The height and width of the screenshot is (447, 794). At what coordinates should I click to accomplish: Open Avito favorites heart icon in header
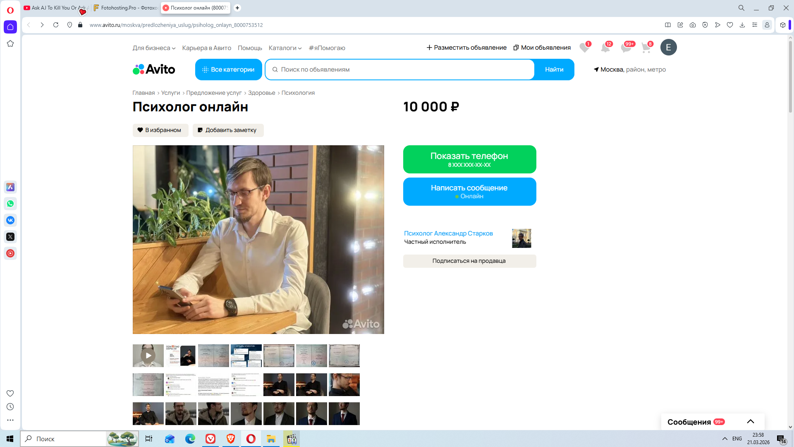click(584, 48)
